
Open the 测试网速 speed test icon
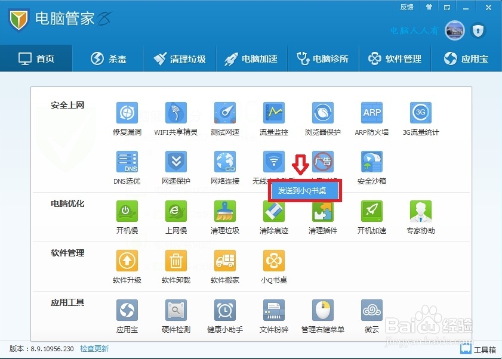click(225, 113)
